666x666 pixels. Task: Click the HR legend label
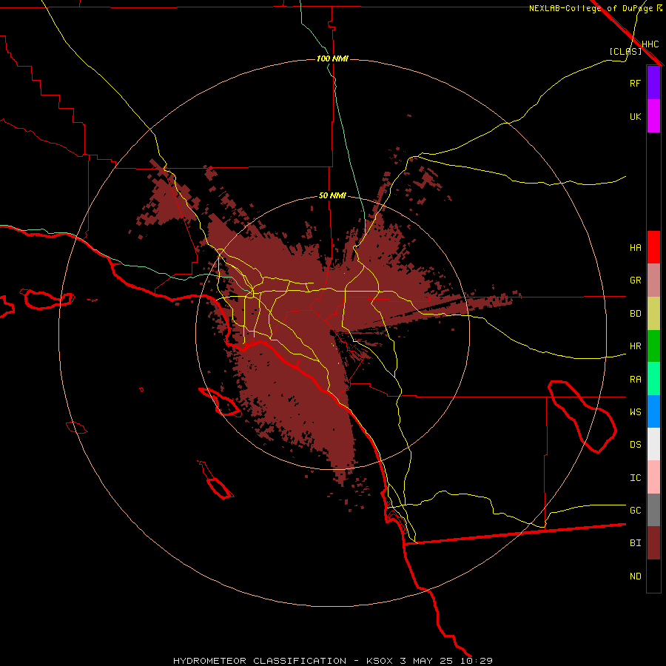click(635, 346)
